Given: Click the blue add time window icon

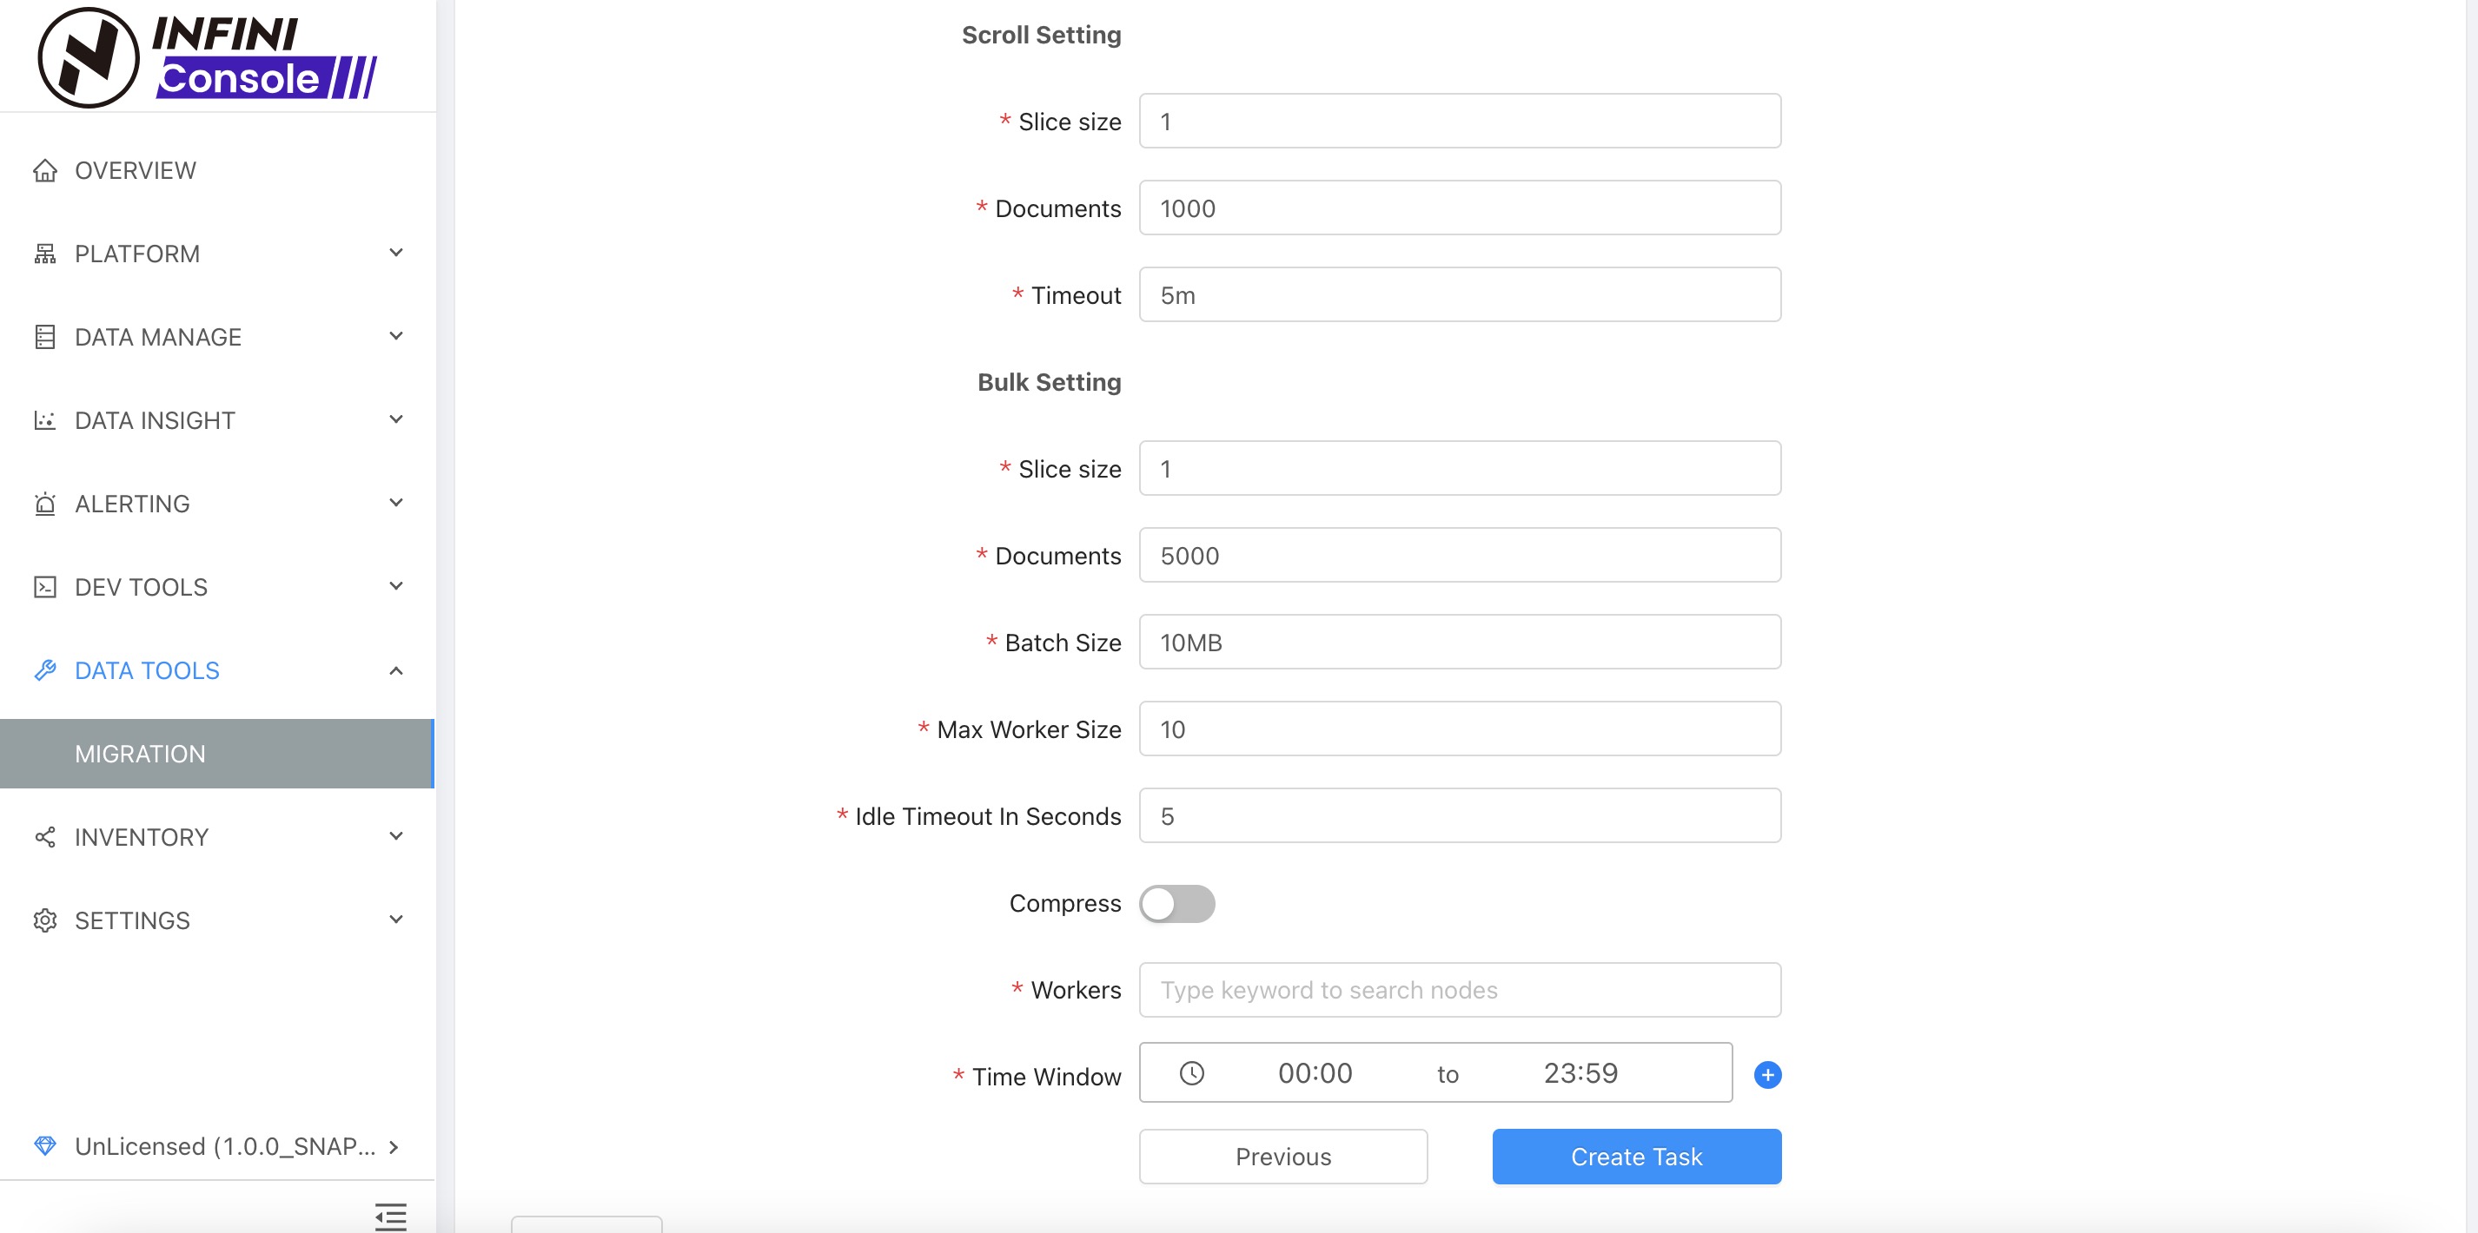Looking at the screenshot, I should click(x=1767, y=1074).
